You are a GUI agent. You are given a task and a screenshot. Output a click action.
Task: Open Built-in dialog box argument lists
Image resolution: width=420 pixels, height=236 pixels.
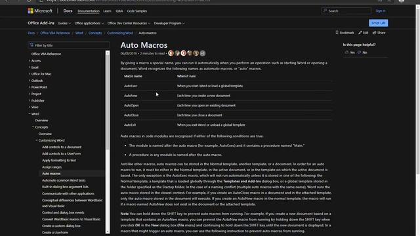click(65, 187)
